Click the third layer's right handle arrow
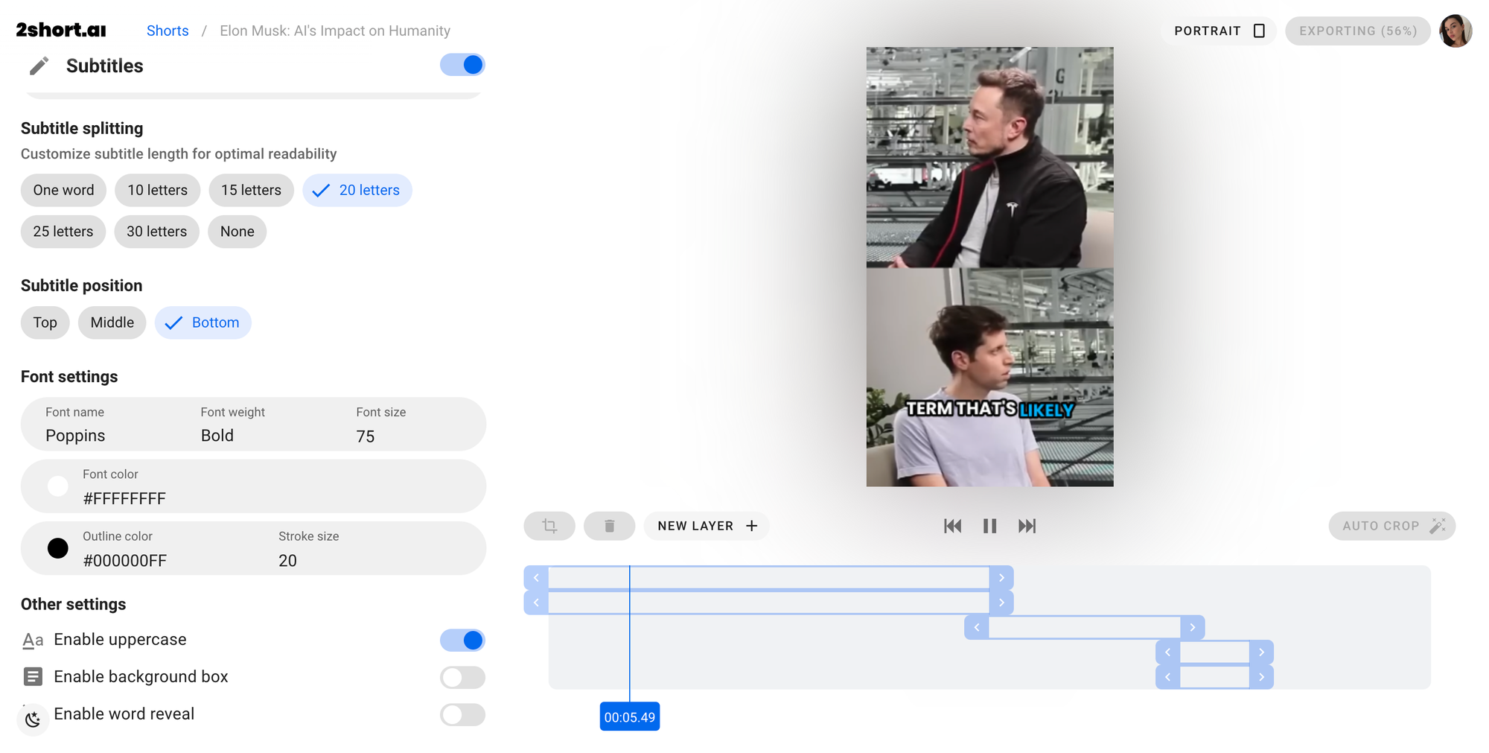The image size is (1489, 753). (1193, 627)
